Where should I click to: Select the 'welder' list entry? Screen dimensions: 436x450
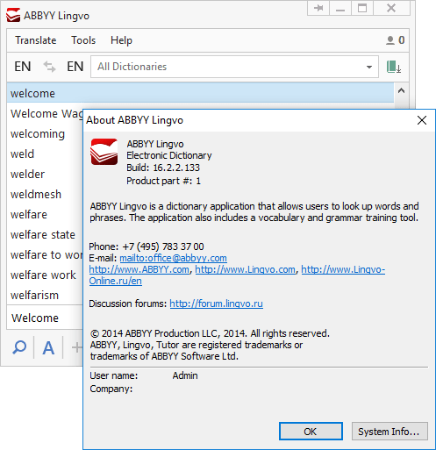coord(45,174)
